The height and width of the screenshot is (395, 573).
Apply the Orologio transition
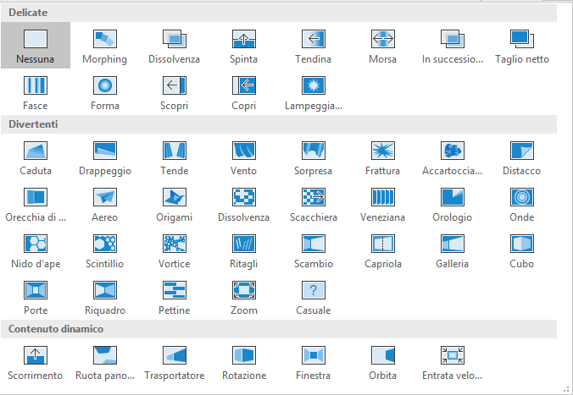point(453,204)
